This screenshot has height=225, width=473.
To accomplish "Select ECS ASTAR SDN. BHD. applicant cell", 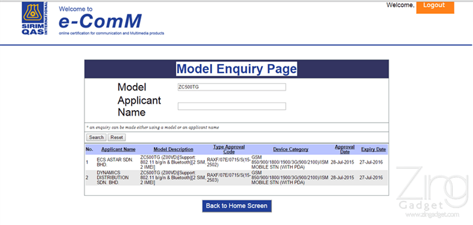I will [x=114, y=162].
